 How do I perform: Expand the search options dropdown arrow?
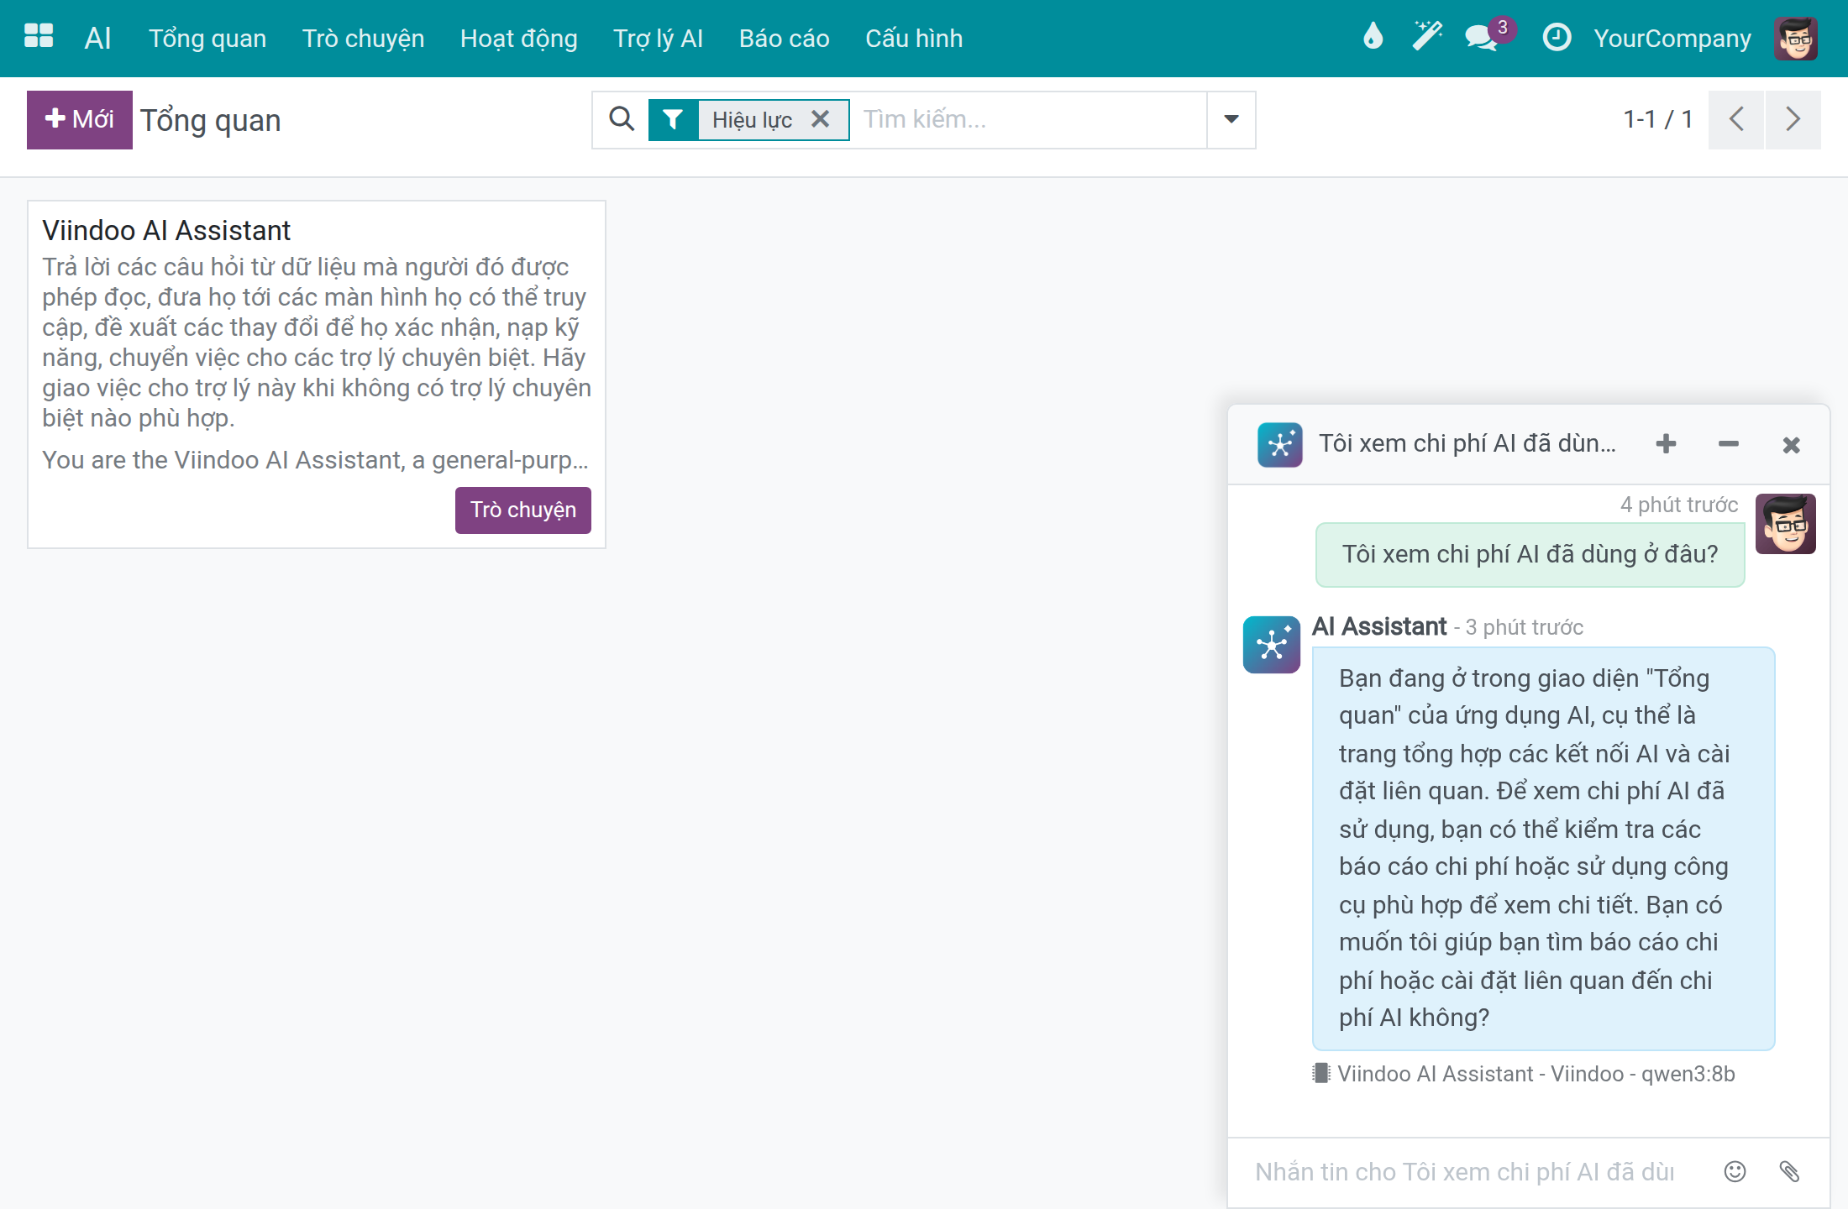pos(1231,120)
